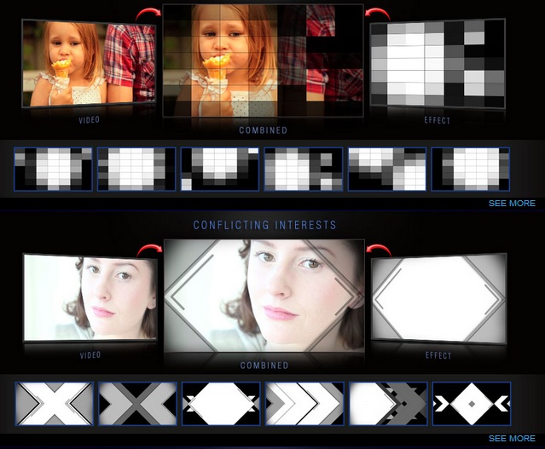Screen dimensions: 545x449
Task: Select the fifth pixel mosaic effect thumbnail
Action: [387, 169]
